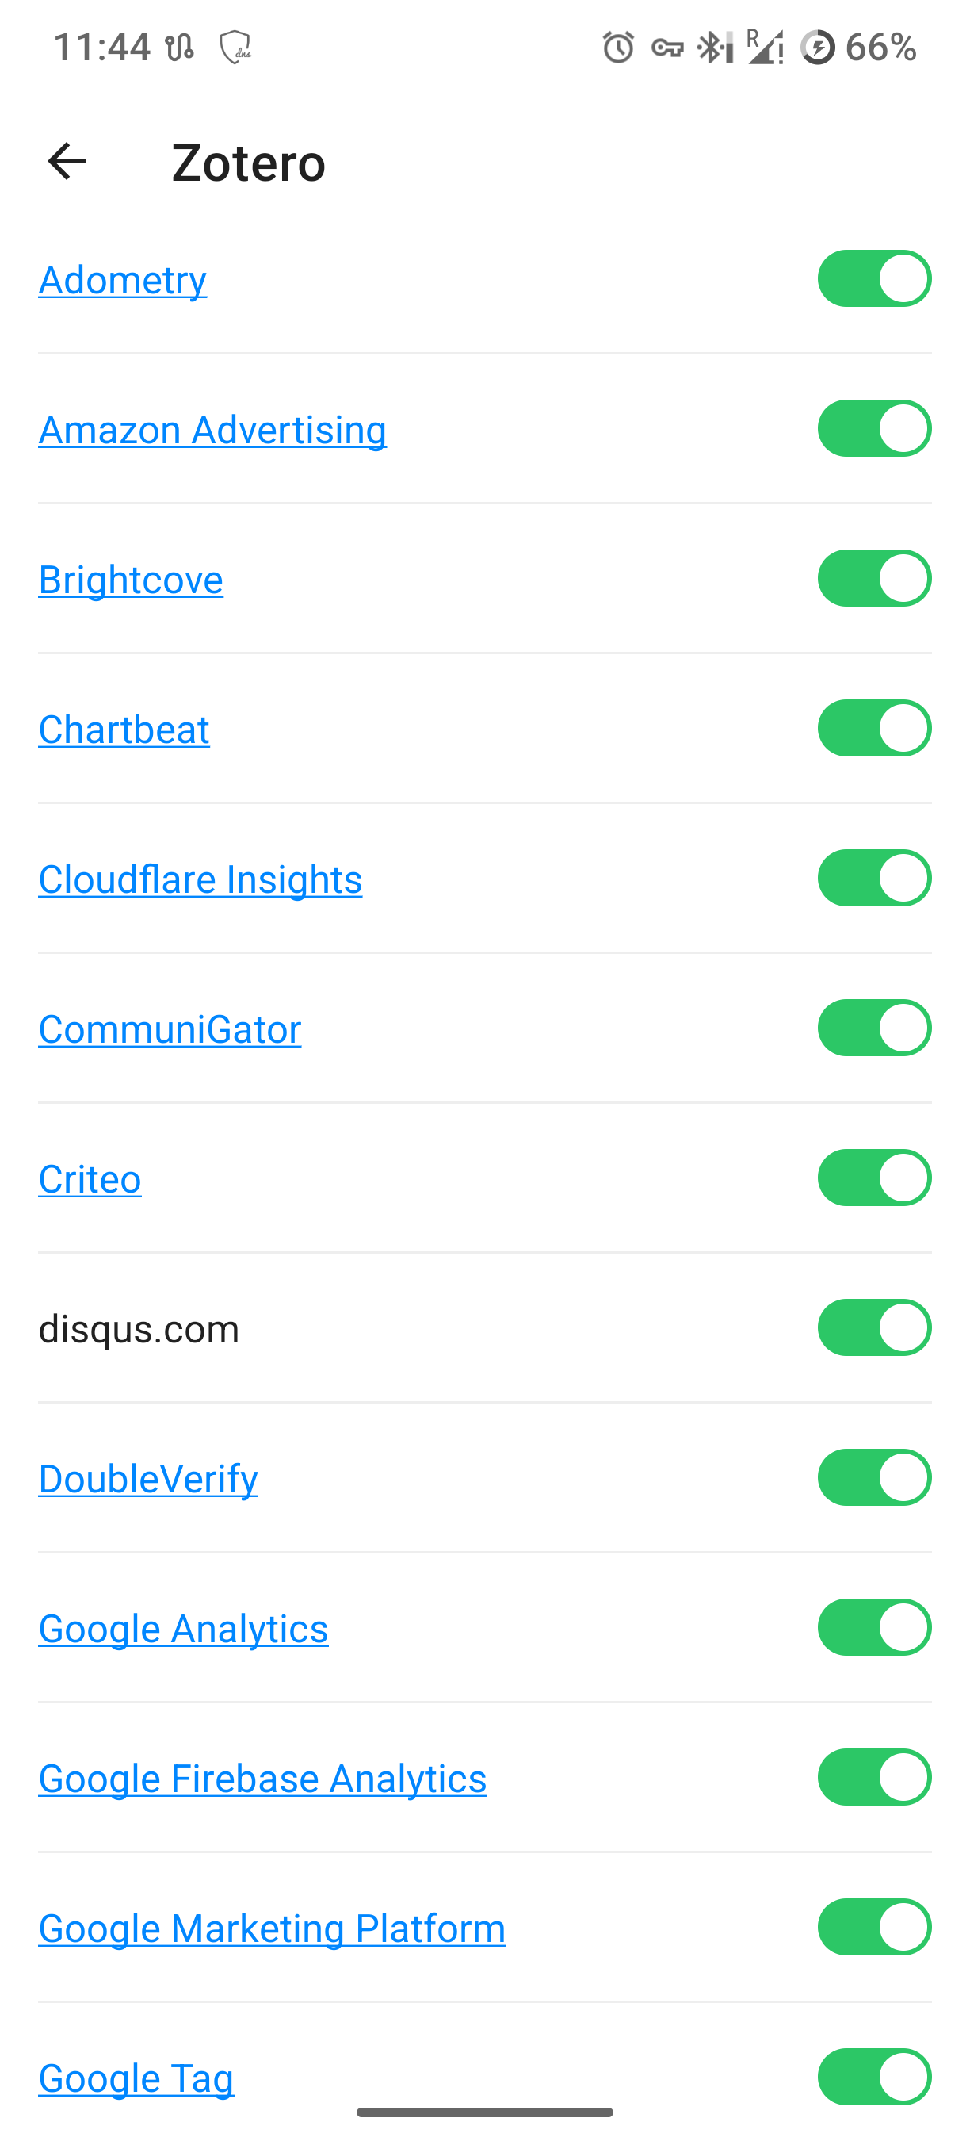Open the Google Analytics link

point(183,1629)
